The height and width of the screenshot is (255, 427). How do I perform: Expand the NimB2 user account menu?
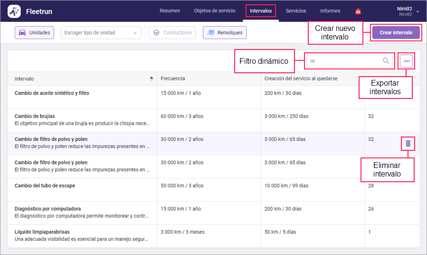(x=408, y=11)
